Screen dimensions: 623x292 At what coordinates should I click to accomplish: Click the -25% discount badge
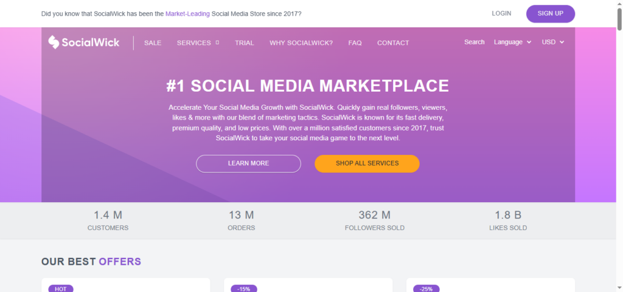pyautogui.click(x=426, y=289)
